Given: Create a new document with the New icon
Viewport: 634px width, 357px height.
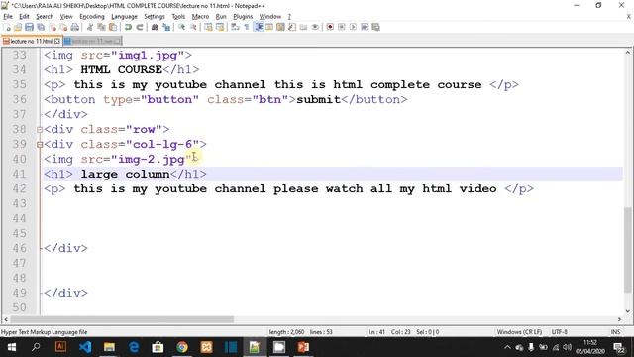Looking at the screenshot, I should 7,27.
